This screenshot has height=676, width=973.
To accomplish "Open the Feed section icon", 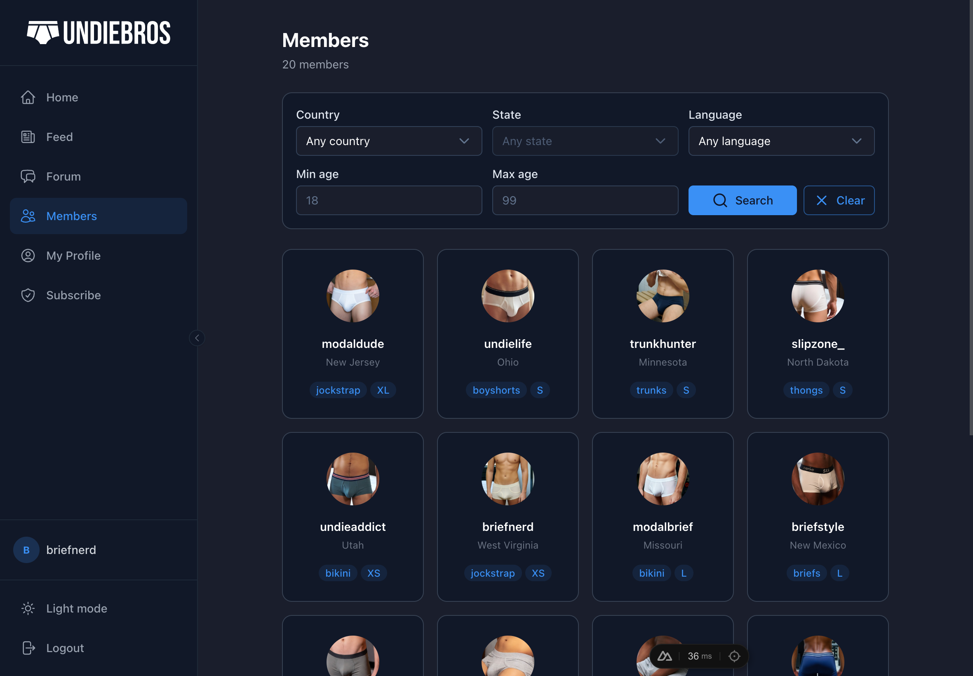I will pos(28,136).
